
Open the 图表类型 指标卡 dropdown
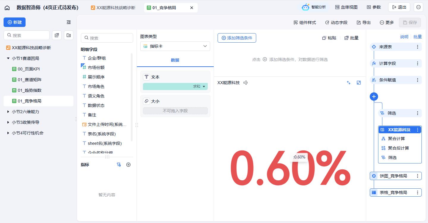[x=175, y=46]
